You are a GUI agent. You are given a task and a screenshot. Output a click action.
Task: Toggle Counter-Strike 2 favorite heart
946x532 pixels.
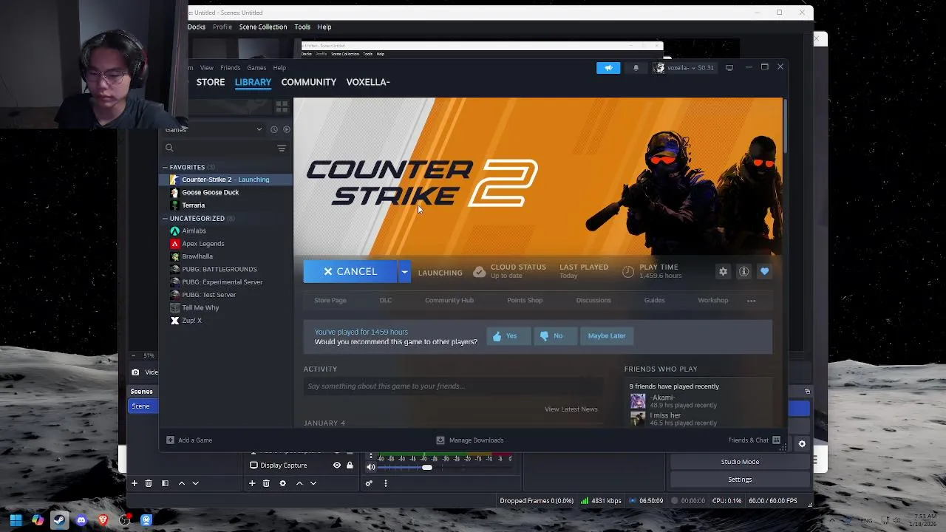point(764,272)
